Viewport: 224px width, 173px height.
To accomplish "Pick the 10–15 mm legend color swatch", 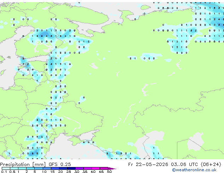I will 47,168.
